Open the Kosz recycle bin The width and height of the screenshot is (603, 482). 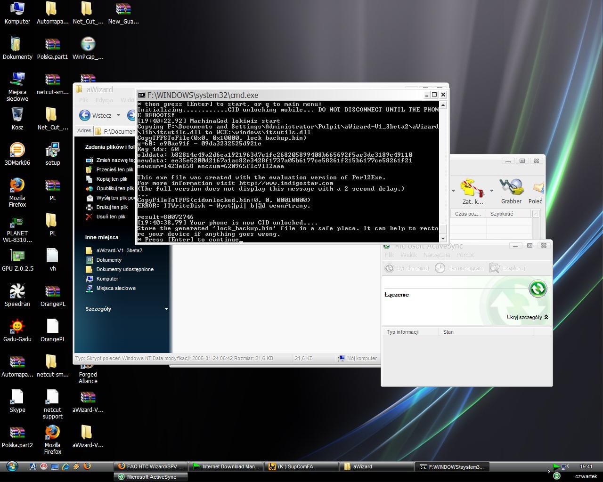17,119
